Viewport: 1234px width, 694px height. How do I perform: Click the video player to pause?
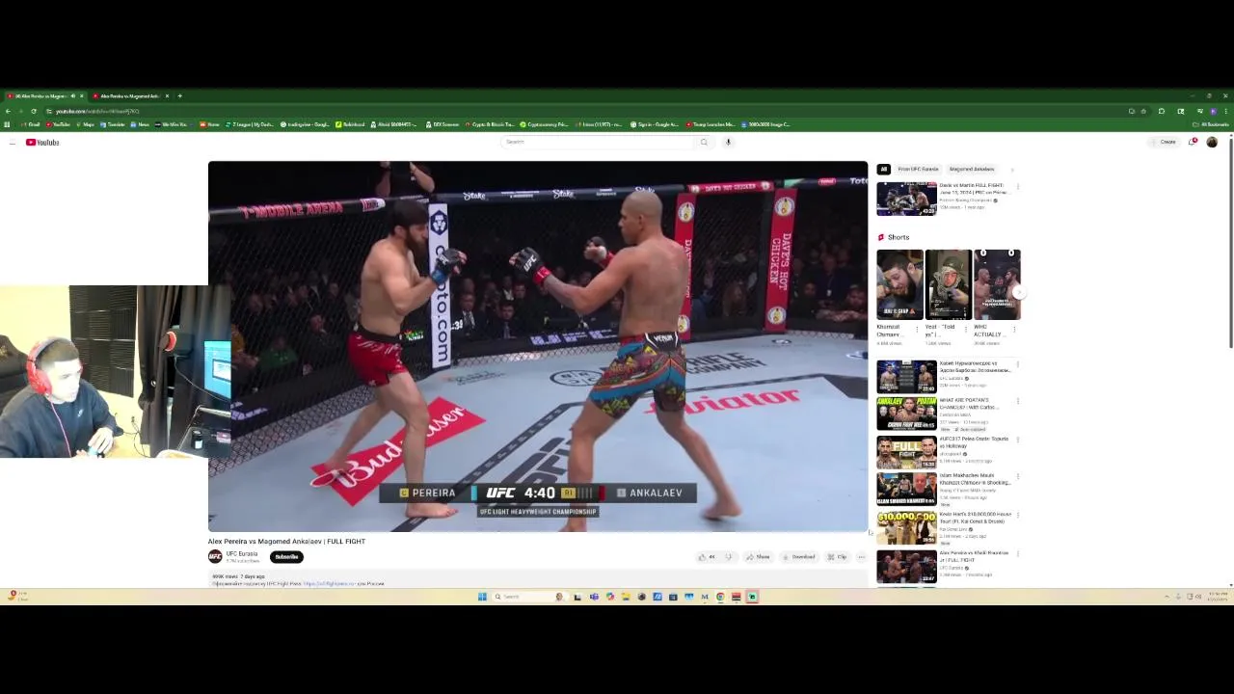pyautogui.click(x=538, y=346)
